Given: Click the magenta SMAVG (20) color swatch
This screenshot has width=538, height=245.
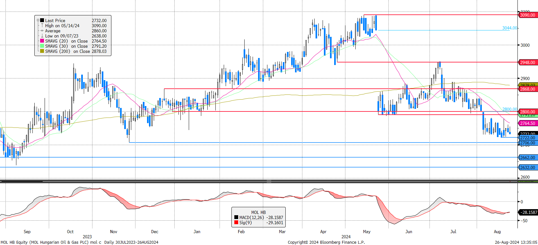Looking at the screenshot, I should pyautogui.click(x=42, y=41).
